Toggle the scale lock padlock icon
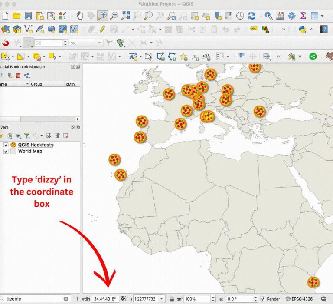 (x=172, y=299)
